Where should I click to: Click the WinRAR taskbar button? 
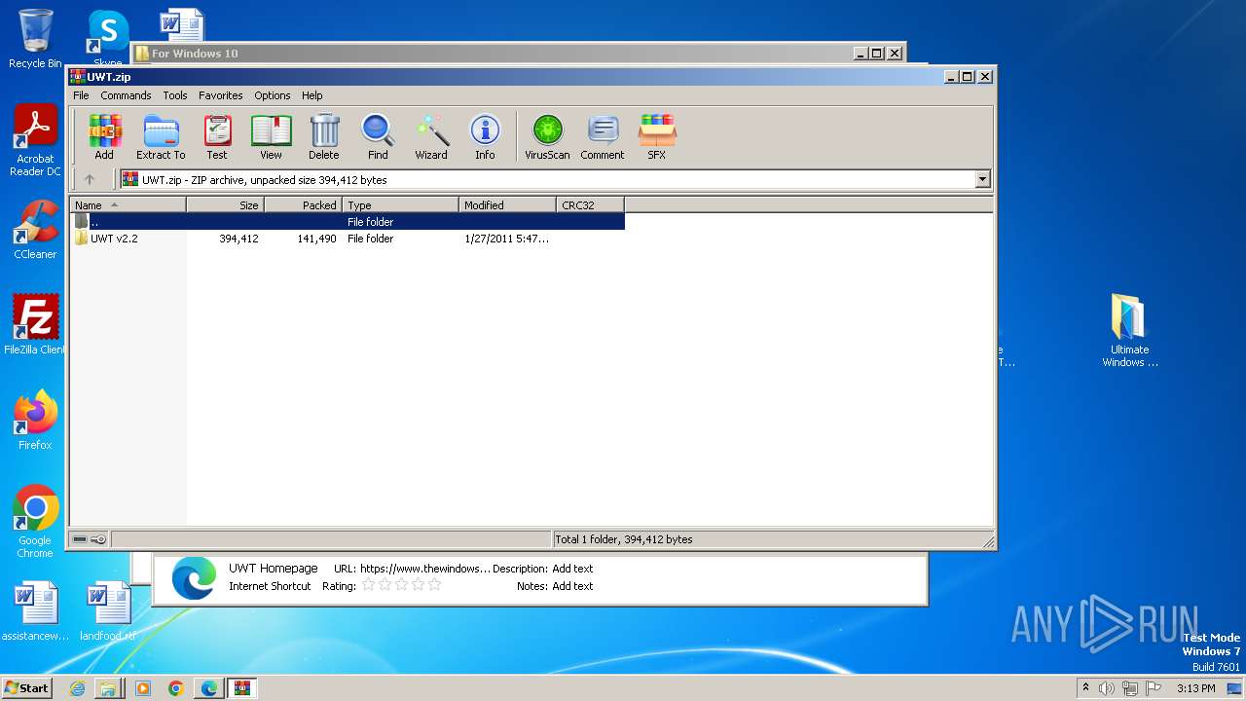242,688
